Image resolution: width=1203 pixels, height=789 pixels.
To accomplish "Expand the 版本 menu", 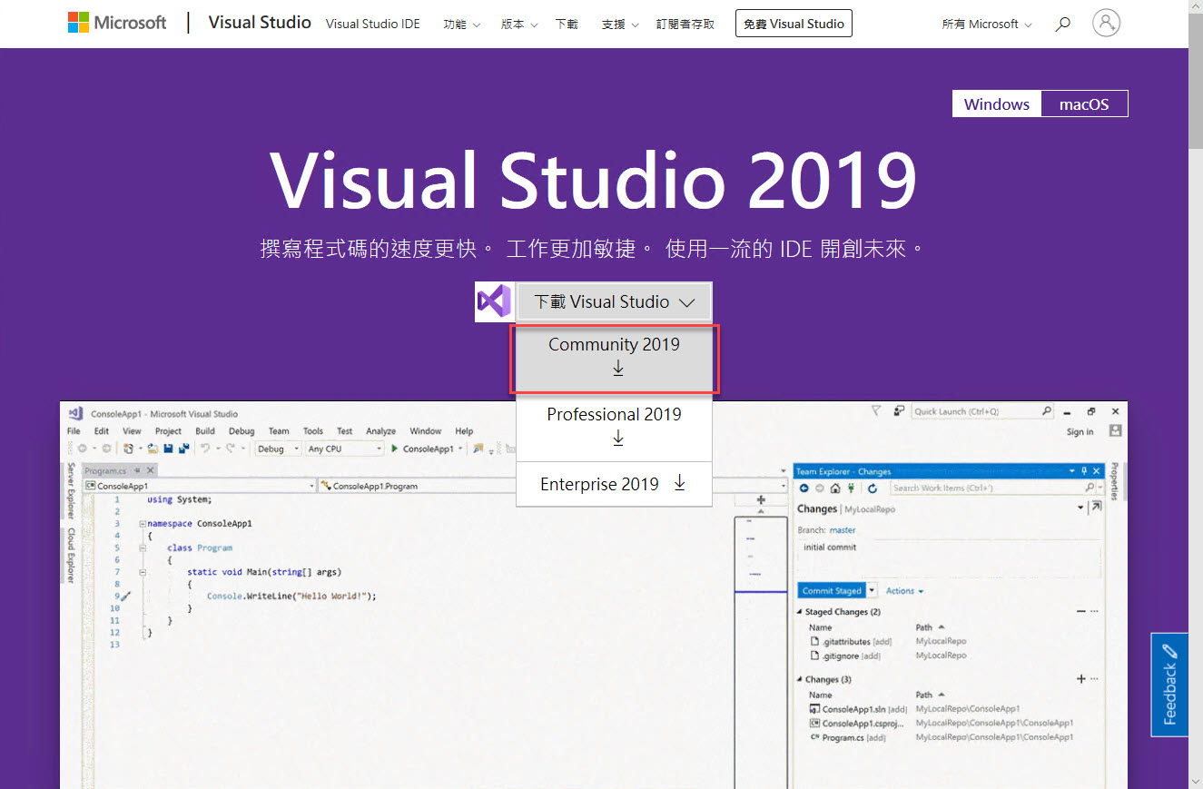I will coord(519,25).
